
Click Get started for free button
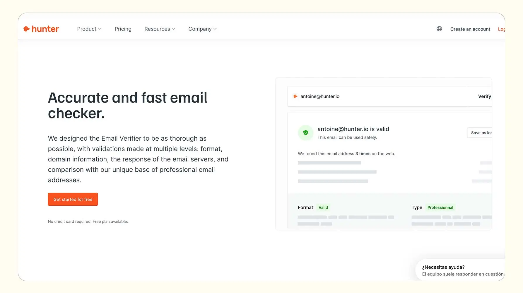73,199
